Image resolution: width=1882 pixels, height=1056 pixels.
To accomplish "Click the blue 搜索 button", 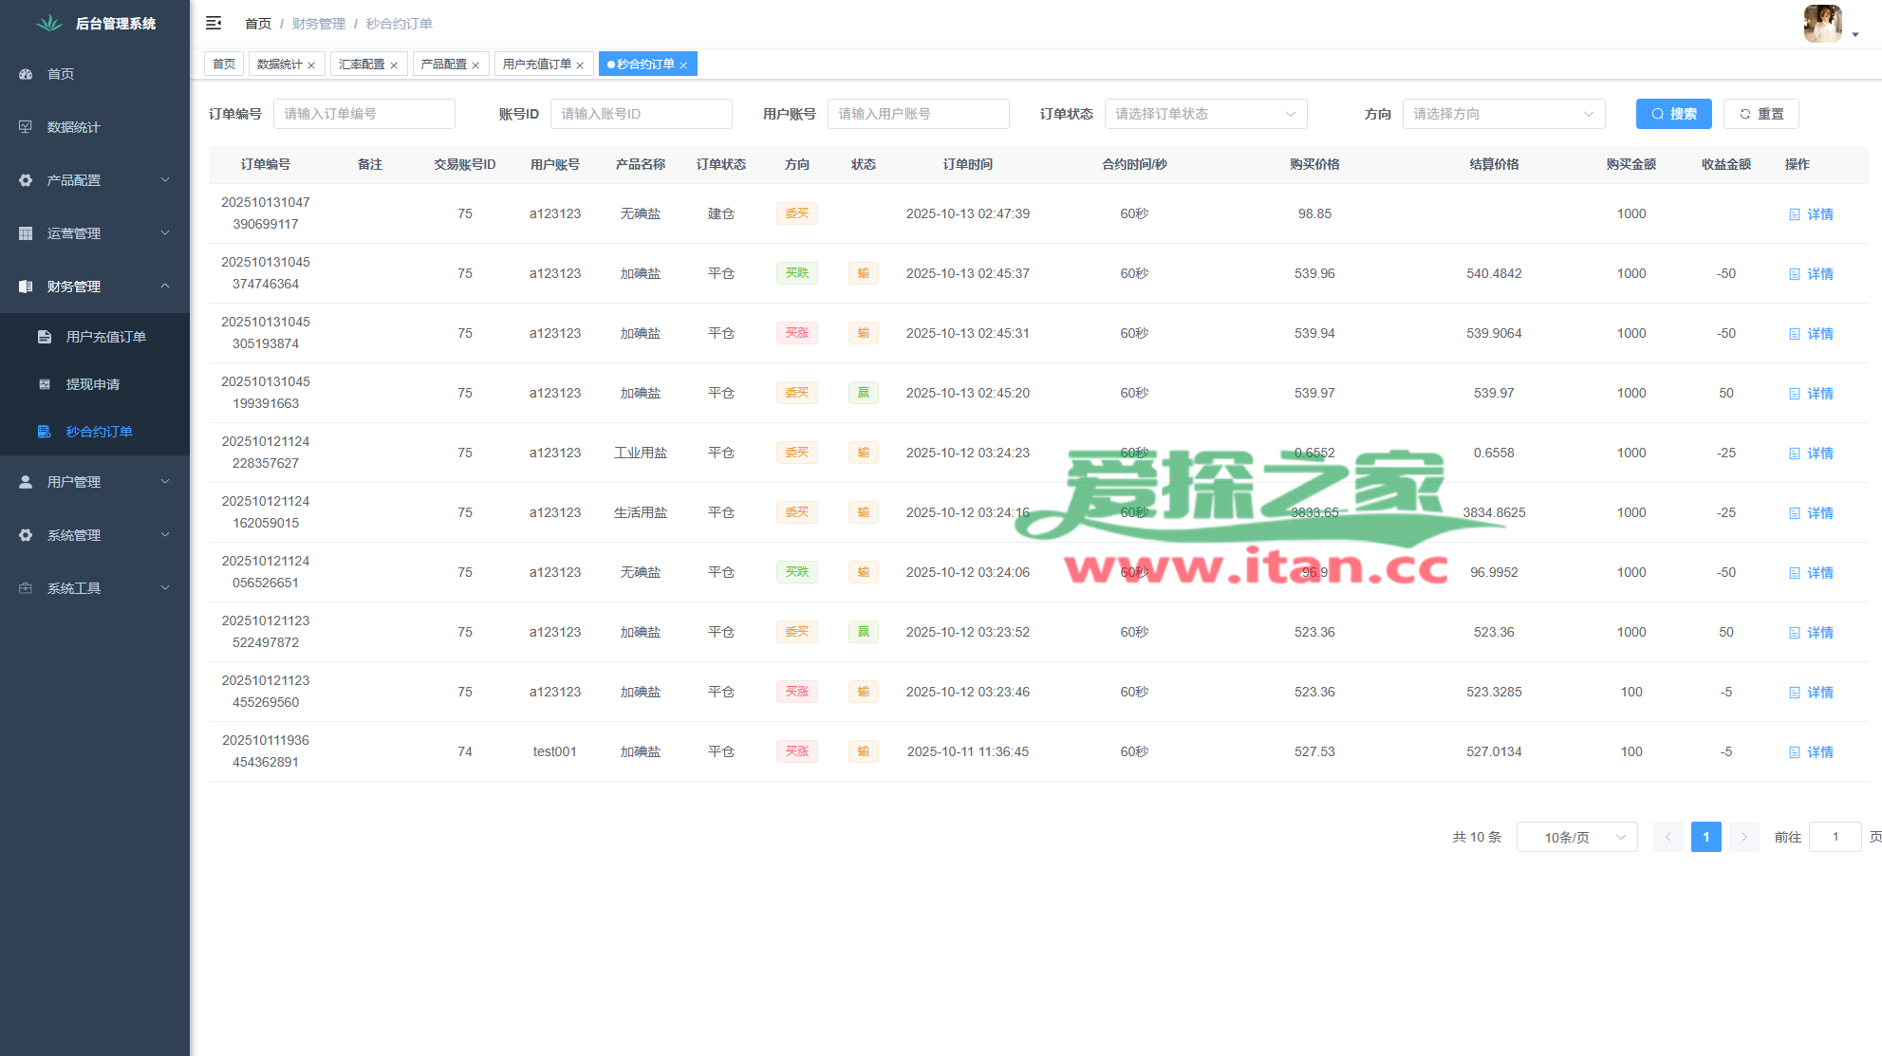I will pyautogui.click(x=1673, y=114).
